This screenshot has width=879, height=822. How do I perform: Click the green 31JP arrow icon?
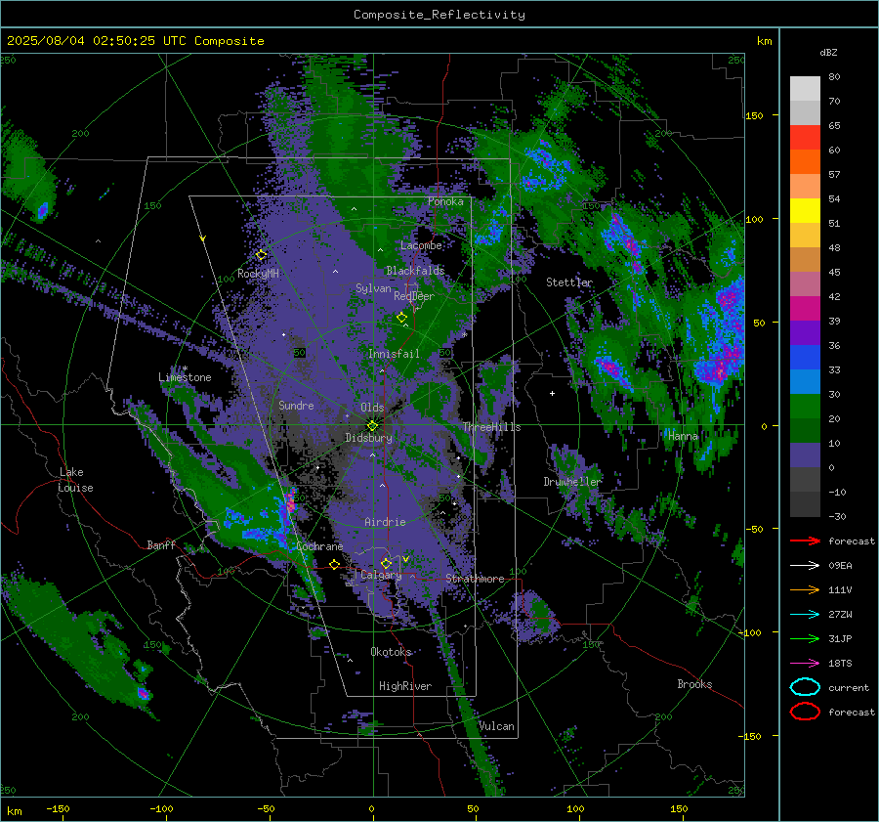[x=805, y=638]
